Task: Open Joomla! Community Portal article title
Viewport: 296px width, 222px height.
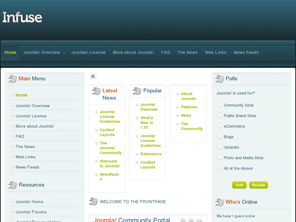Action: click(132, 220)
